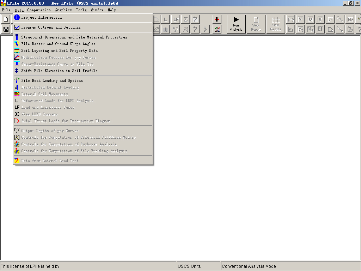Click Data from Lateral Load Test entry
The width and height of the screenshot is (361, 271).
click(83, 161)
